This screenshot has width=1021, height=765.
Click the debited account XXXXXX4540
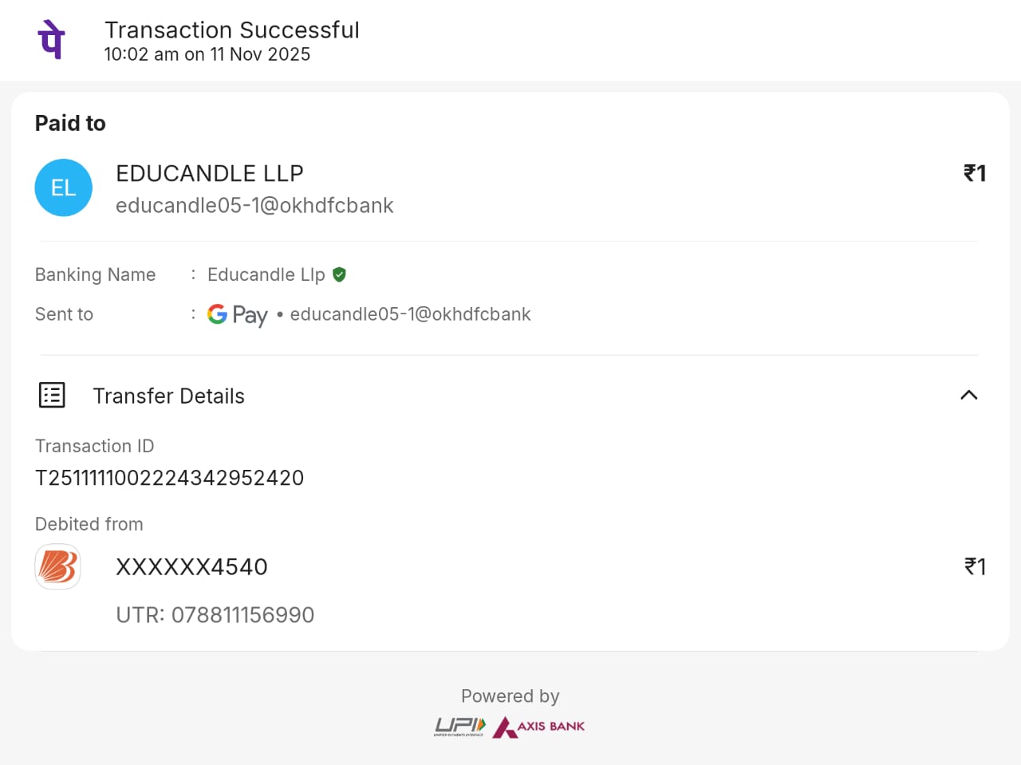click(x=191, y=567)
